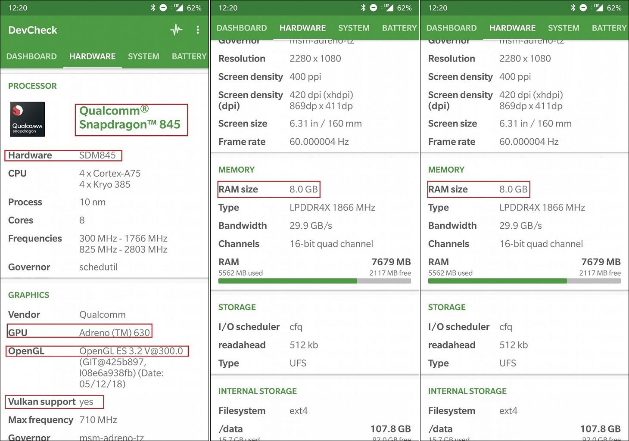Tap INTERNAL STORAGE header in right screen
Viewport: 629px width, 441px height.
tap(467, 391)
